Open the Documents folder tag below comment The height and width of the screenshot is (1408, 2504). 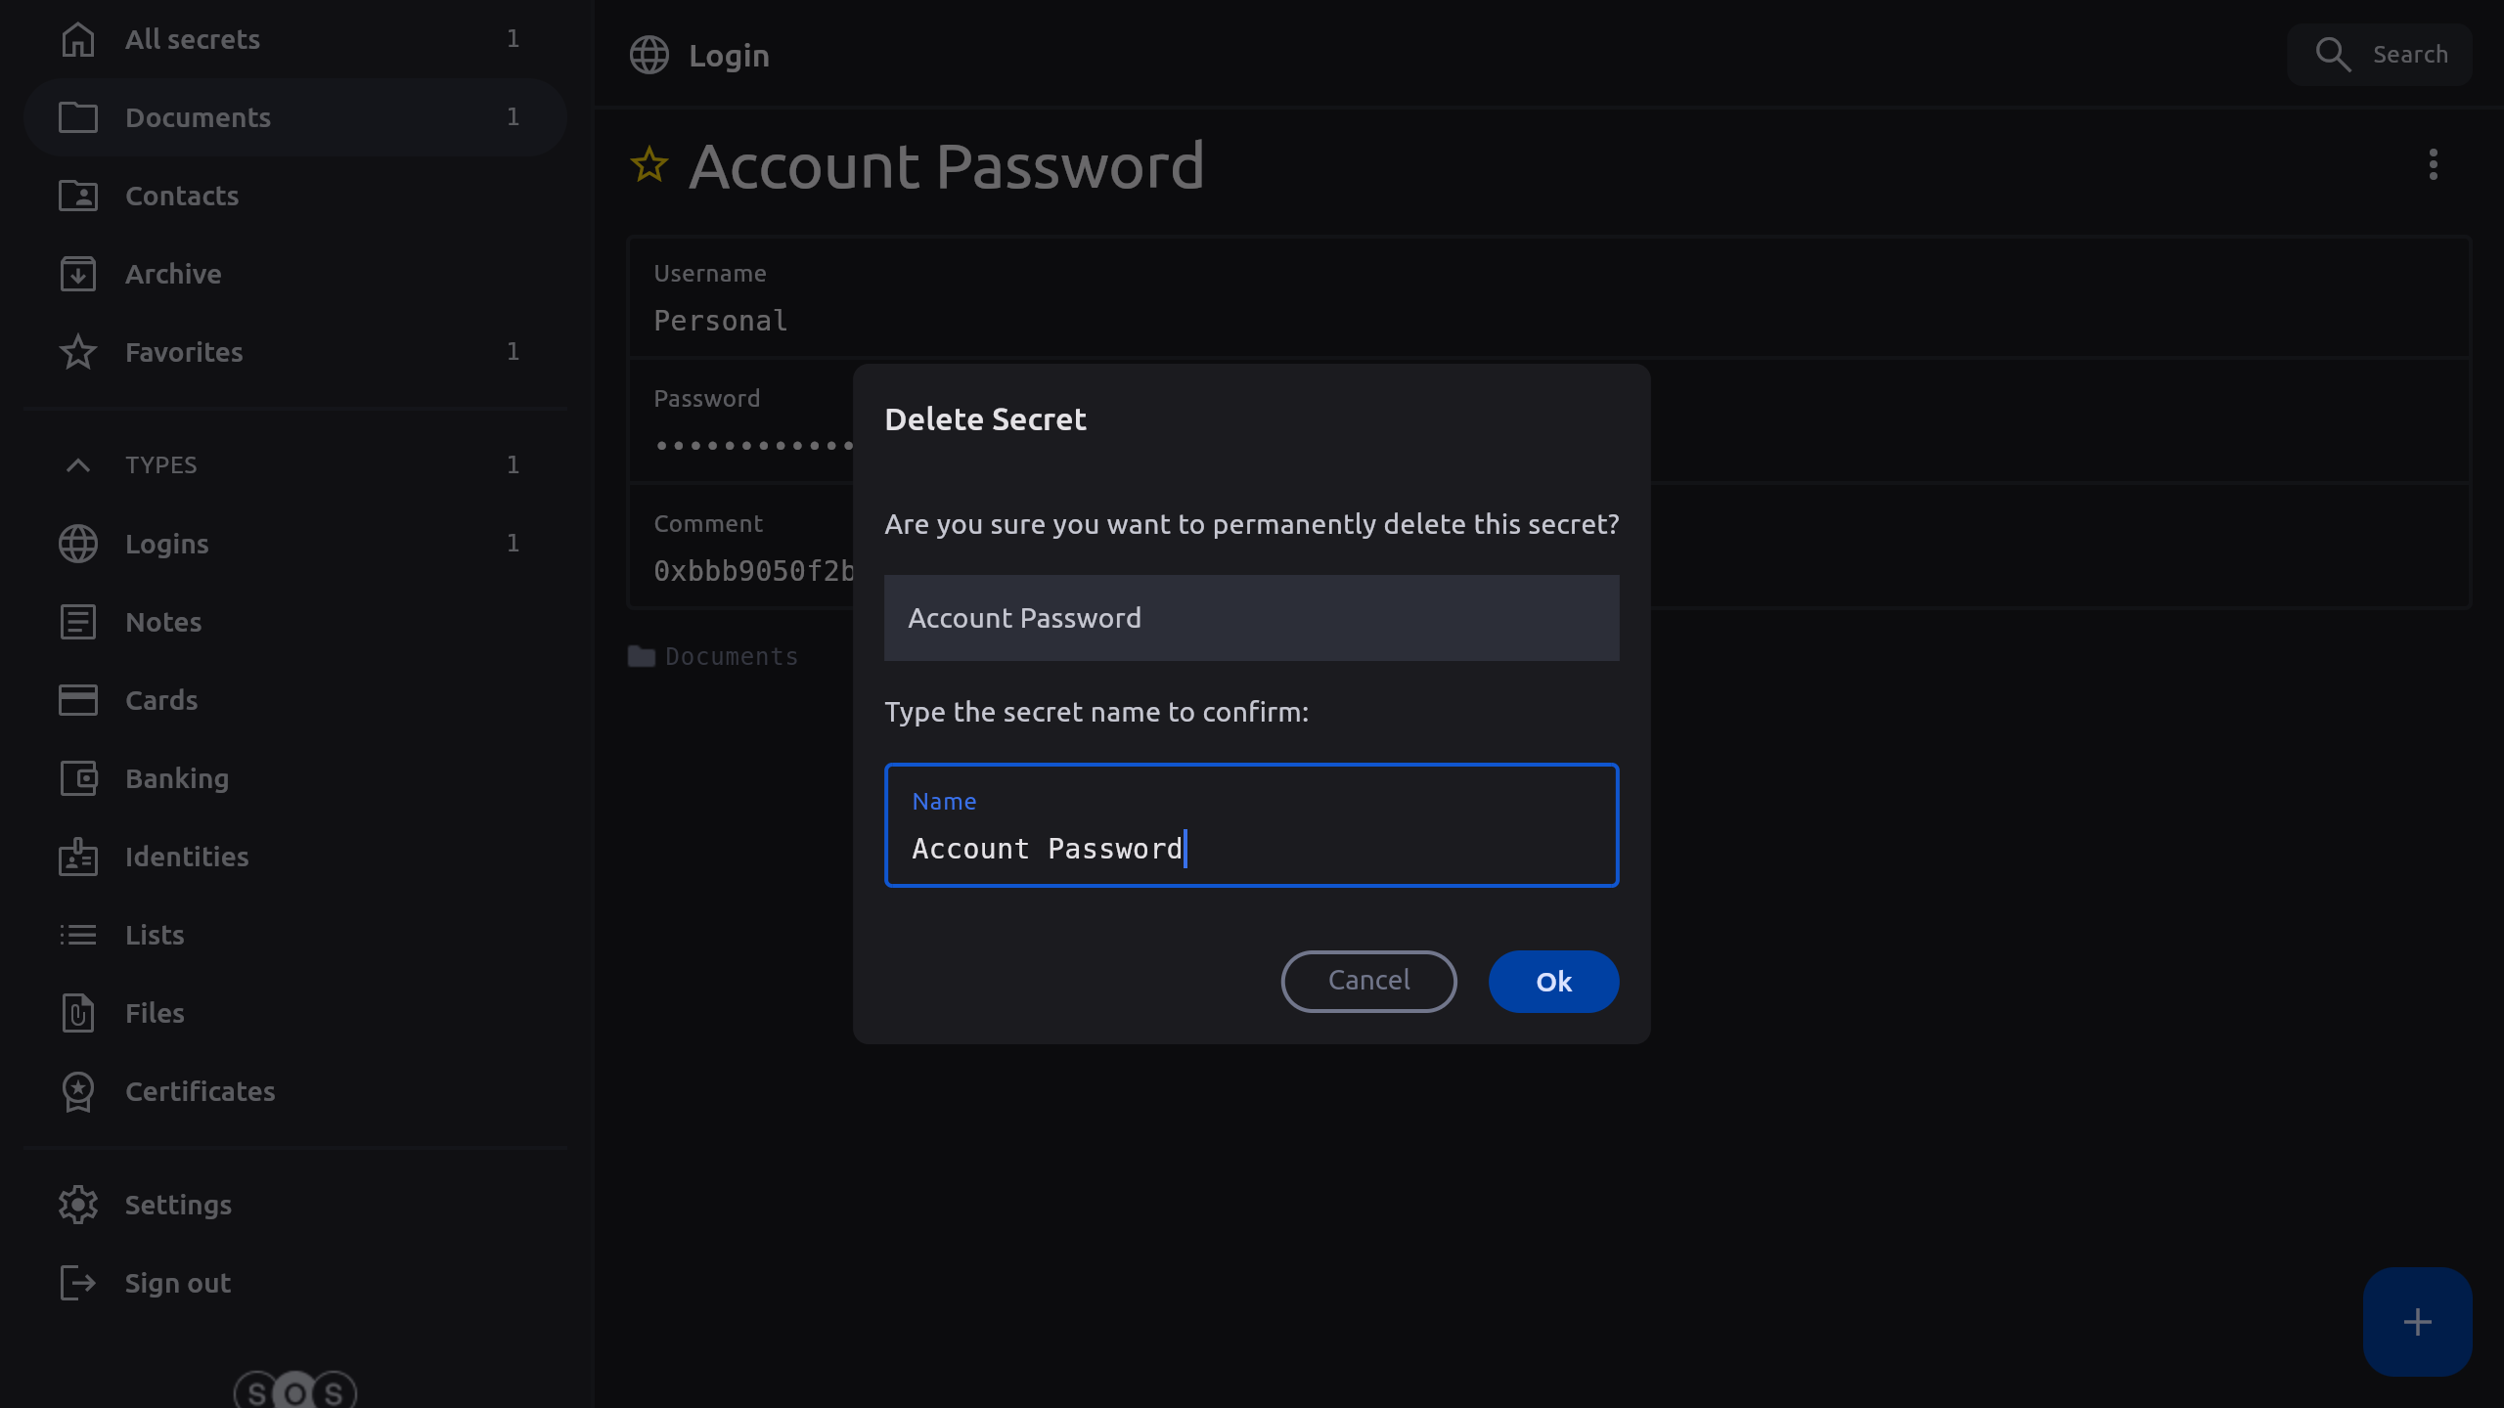(x=714, y=657)
